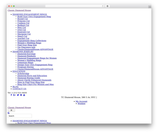Open Women's Wedding Rings under Engagement Rings

(x=29, y=43)
